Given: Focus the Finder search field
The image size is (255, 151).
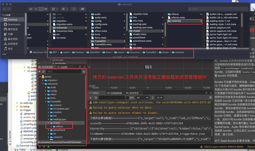Looking at the screenshot, I should tap(218, 9).
